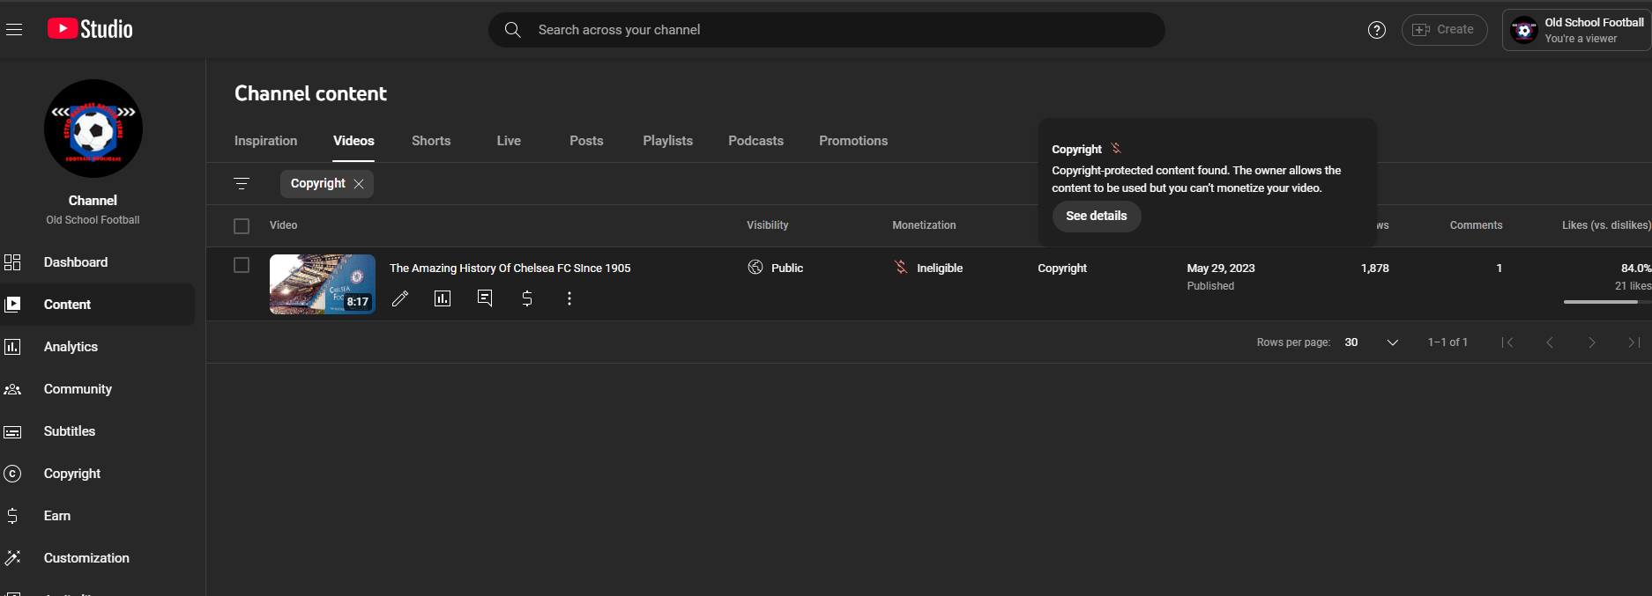Click the Likes (vs. dislikes) column header
The width and height of the screenshot is (1652, 596).
coord(1606,225)
